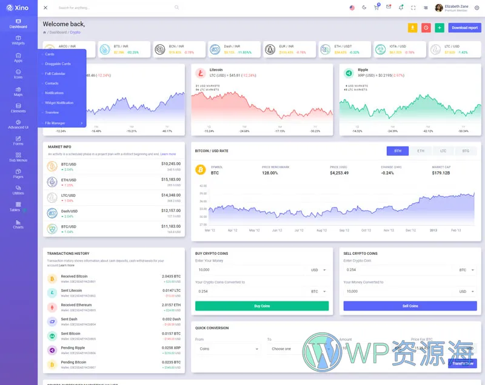The image size is (485, 385).
Task: Click the search input field
Action: (115, 8)
